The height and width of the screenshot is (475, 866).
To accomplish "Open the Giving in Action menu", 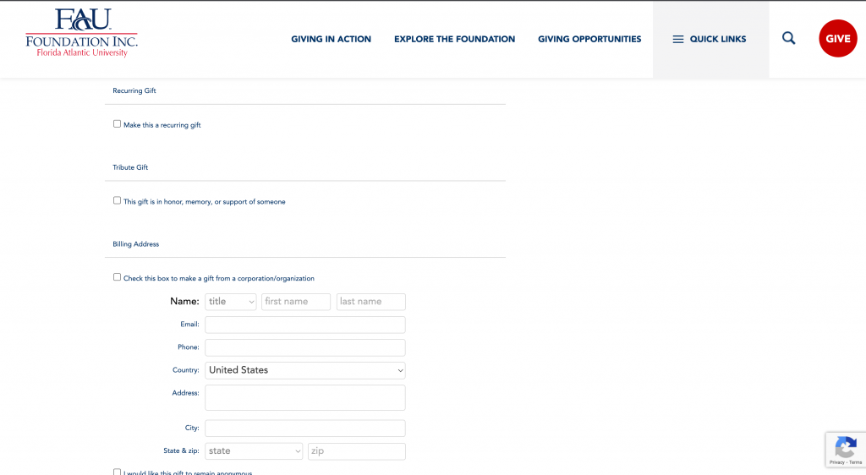I will [x=331, y=39].
